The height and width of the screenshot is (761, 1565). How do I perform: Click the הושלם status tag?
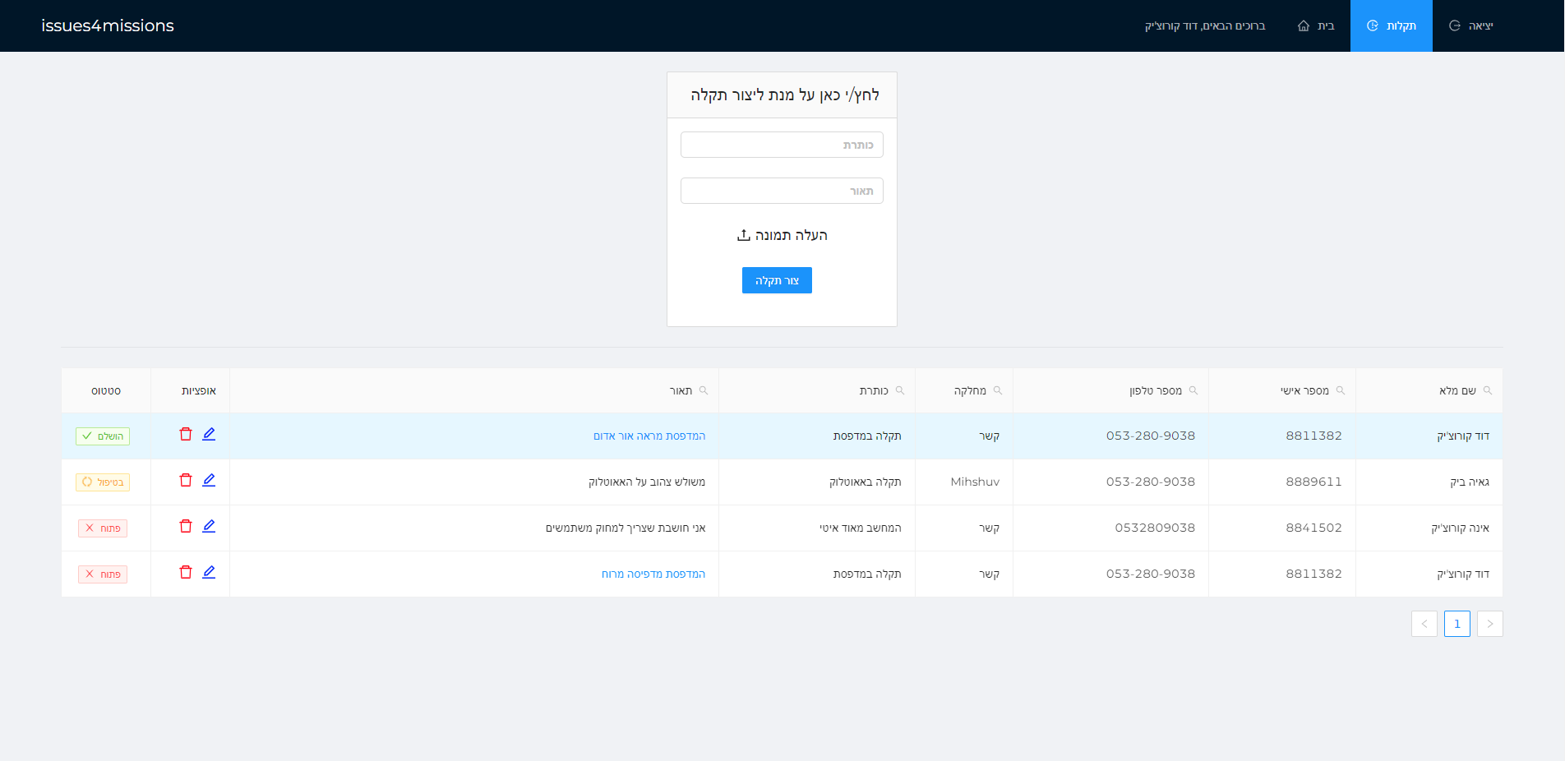pyautogui.click(x=103, y=436)
